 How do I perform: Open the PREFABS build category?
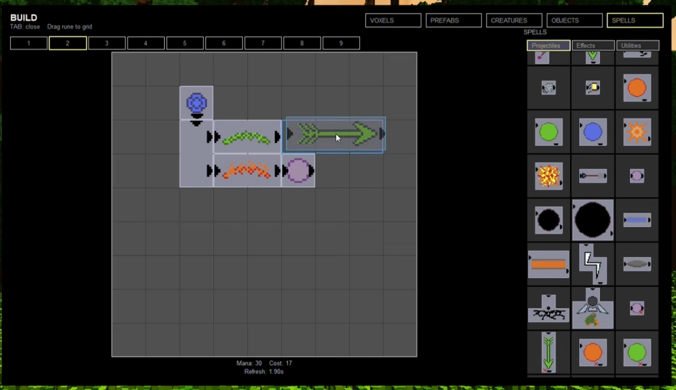click(x=453, y=20)
